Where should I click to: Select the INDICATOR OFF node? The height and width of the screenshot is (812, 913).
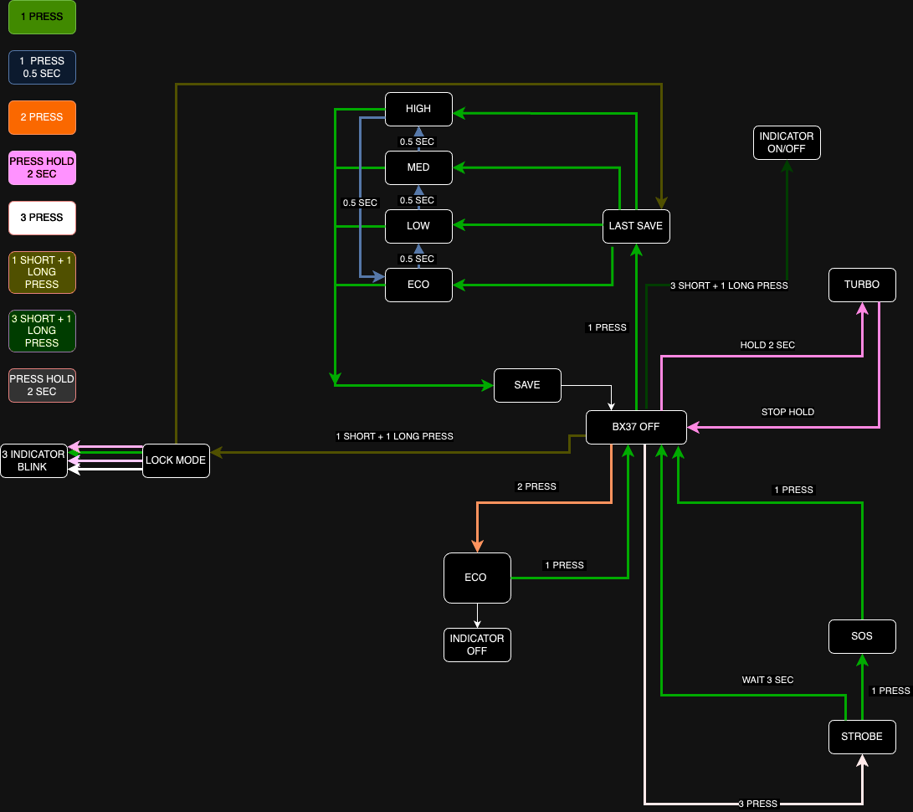(477, 645)
